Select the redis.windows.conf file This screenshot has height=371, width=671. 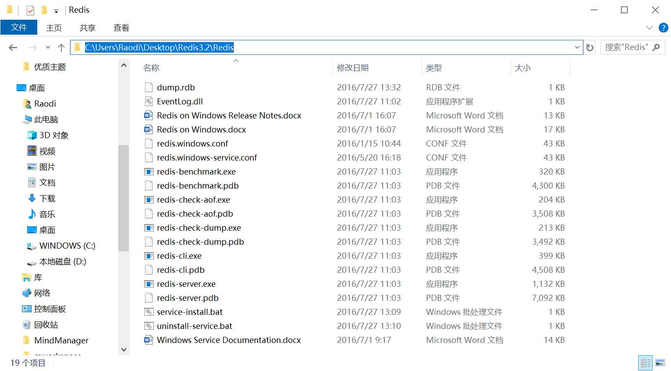(192, 143)
